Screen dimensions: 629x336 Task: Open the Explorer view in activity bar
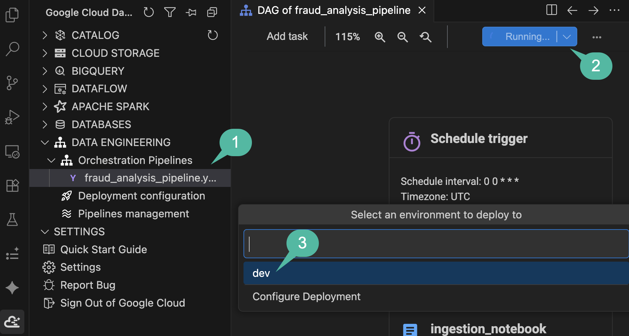click(12, 15)
